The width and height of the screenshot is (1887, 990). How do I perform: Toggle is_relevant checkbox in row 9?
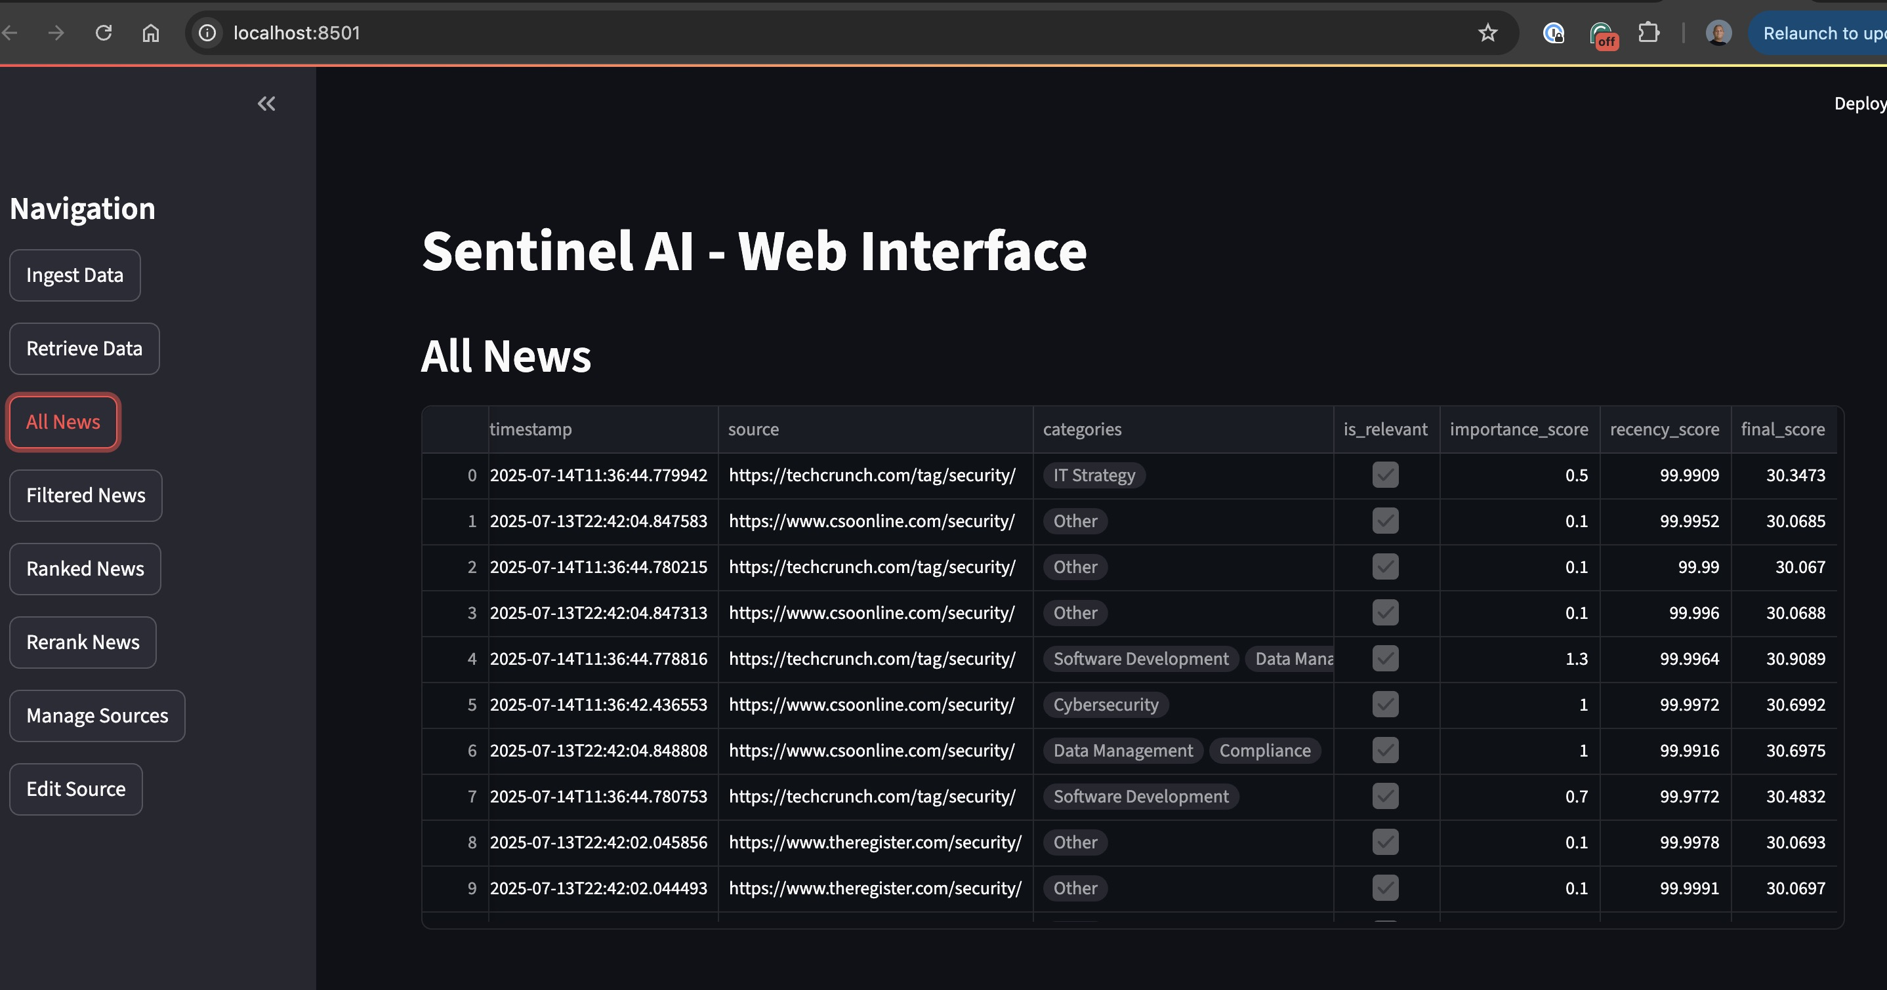click(x=1385, y=888)
